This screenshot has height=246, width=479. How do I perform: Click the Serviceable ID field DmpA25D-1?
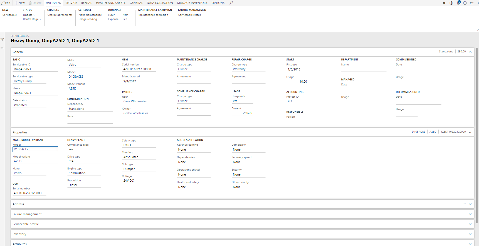point(35,69)
